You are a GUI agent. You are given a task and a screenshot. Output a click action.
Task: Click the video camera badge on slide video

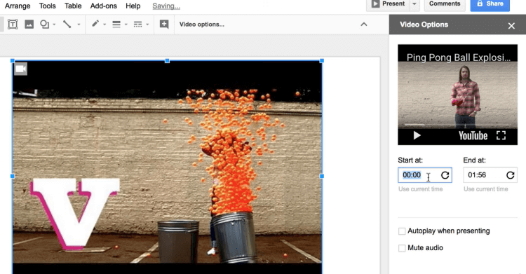[x=21, y=69]
